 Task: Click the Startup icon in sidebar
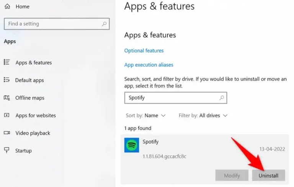tap(7, 150)
